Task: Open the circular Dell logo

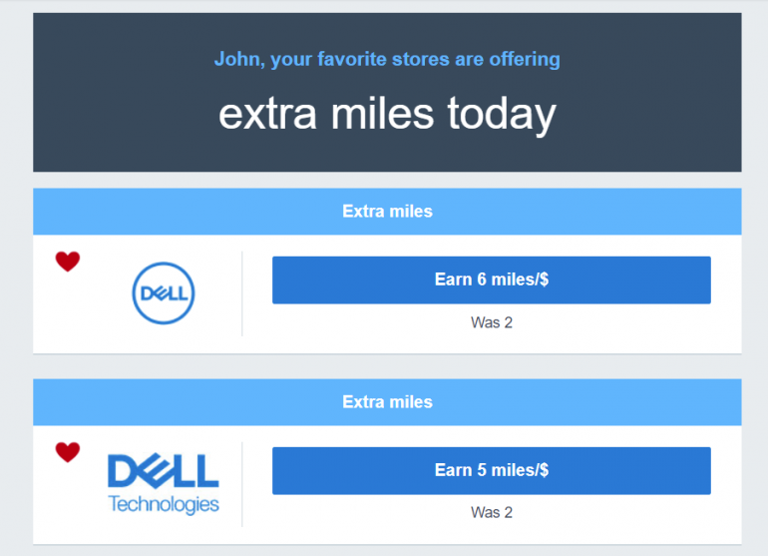Action: pos(163,293)
